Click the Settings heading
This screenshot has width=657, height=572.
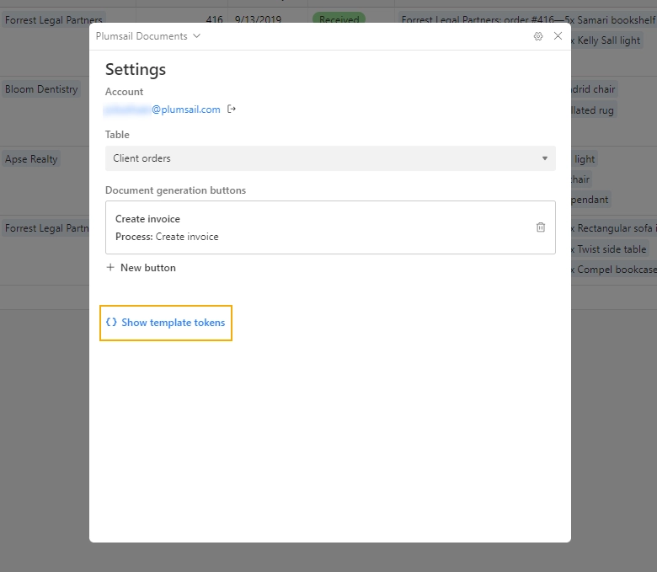click(x=136, y=70)
